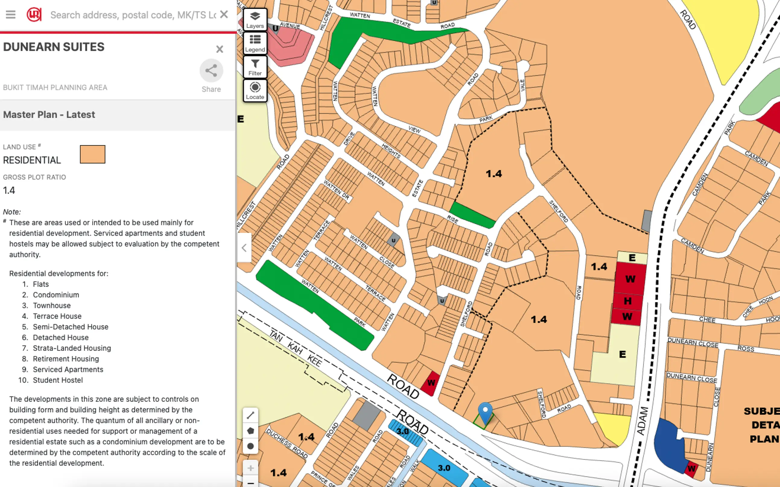The width and height of the screenshot is (780, 487).
Task: Click the RESIDENTIAL land use label
Action: point(32,160)
